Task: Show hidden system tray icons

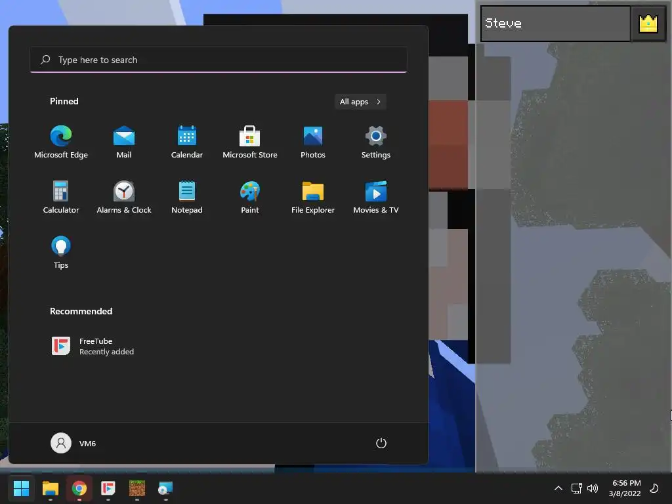Action: click(558, 488)
